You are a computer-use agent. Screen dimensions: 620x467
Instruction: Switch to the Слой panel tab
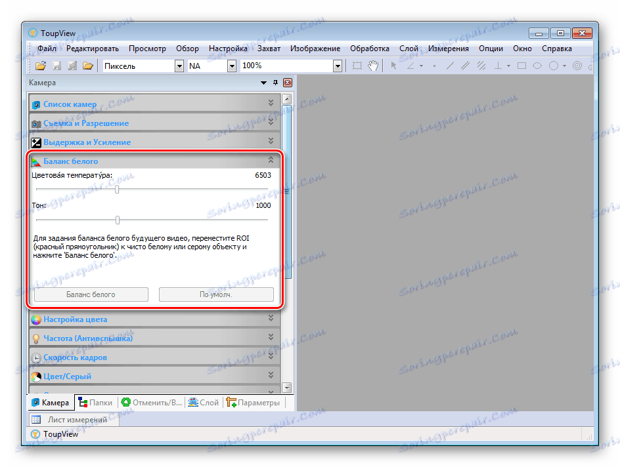pyautogui.click(x=203, y=403)
